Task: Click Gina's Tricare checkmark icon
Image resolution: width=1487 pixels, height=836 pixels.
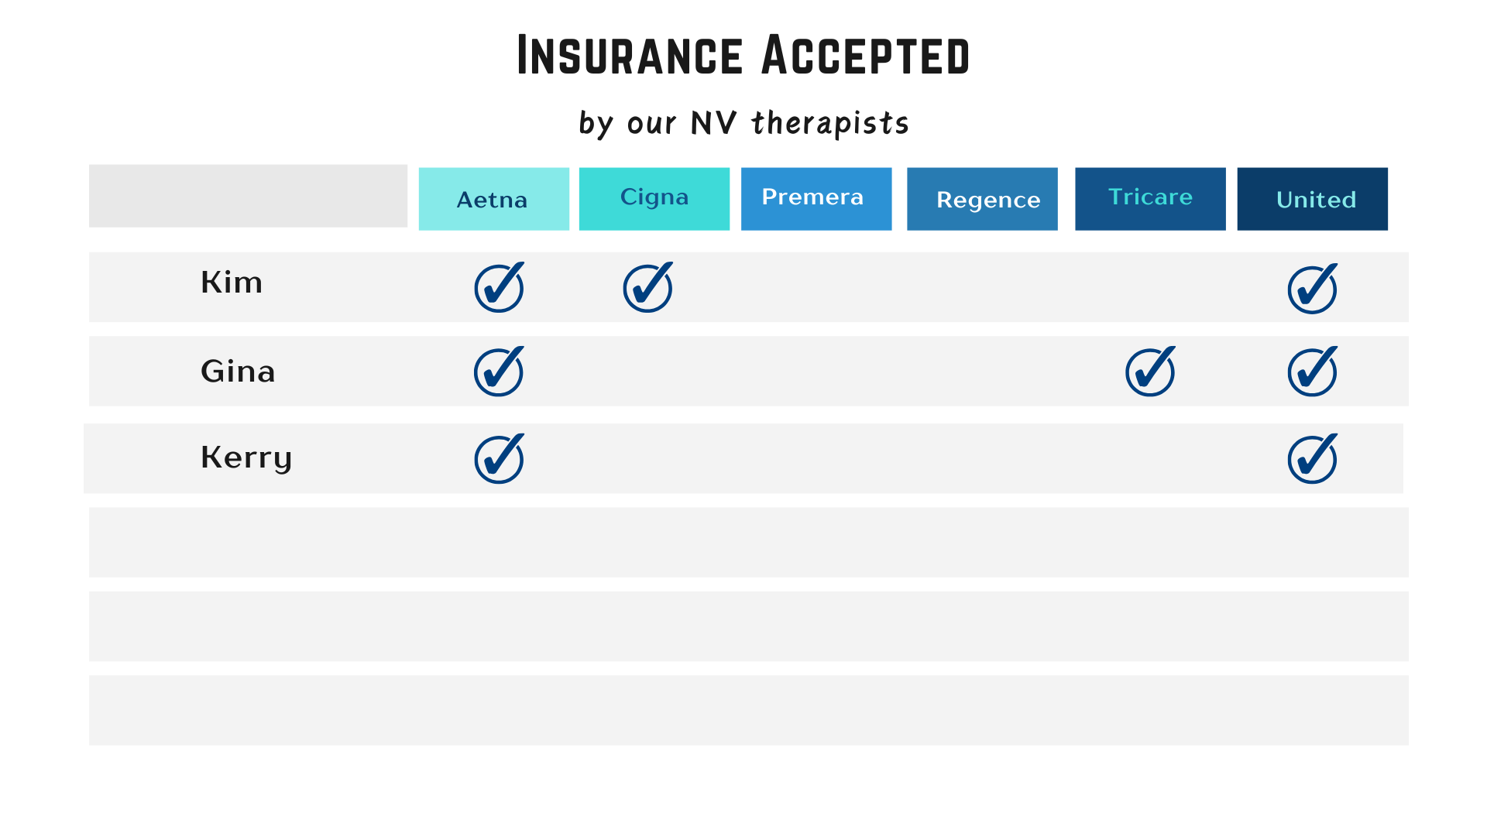Action: tap(1151, 372)
